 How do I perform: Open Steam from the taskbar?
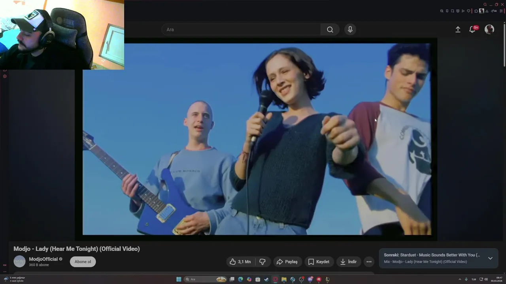click(266, 279)
